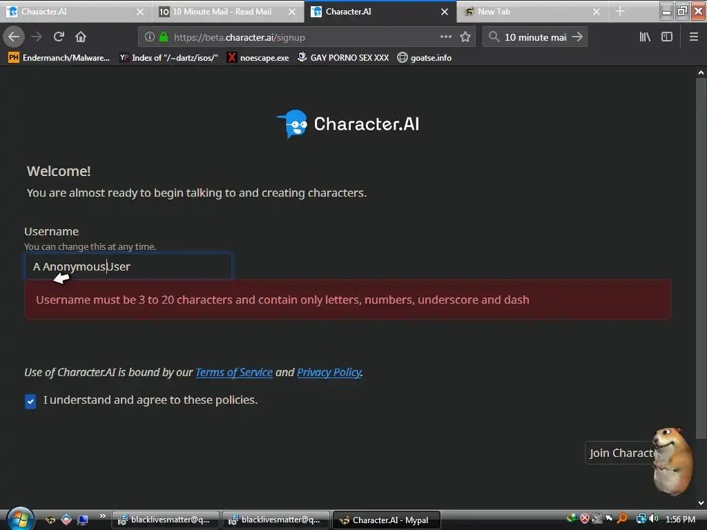Click the Forward arrow navigation button
This screenshot has height=530, width=707.
[37, 37]
